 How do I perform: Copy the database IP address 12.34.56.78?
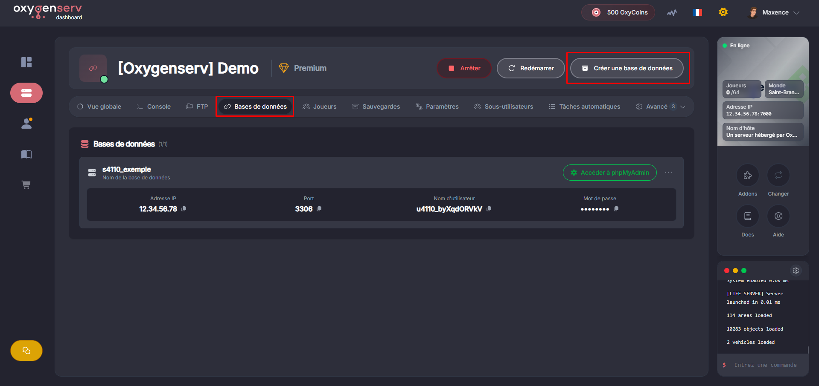(184, 209)
